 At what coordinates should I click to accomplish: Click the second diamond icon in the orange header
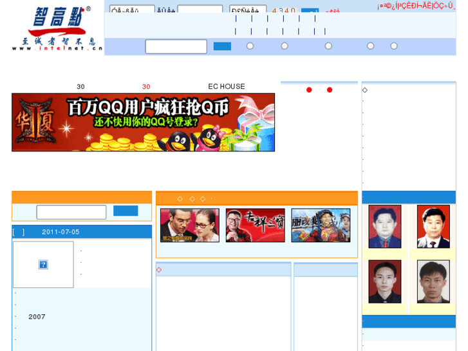click(x=192, y=199)
